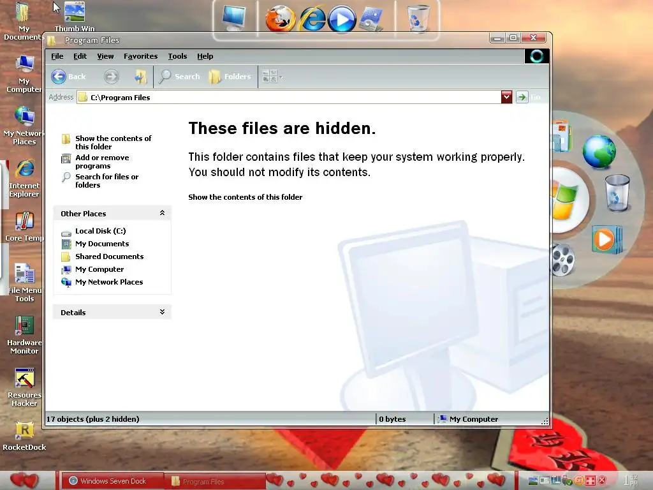Click the Program Files folder icon in title bar
Image resolution: width=653 pixels, height=490 pixels.
[52, 41]
